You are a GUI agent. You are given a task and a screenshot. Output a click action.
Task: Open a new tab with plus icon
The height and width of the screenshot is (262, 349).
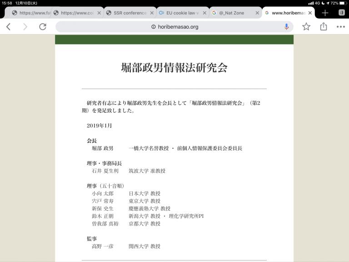point(325,13)
